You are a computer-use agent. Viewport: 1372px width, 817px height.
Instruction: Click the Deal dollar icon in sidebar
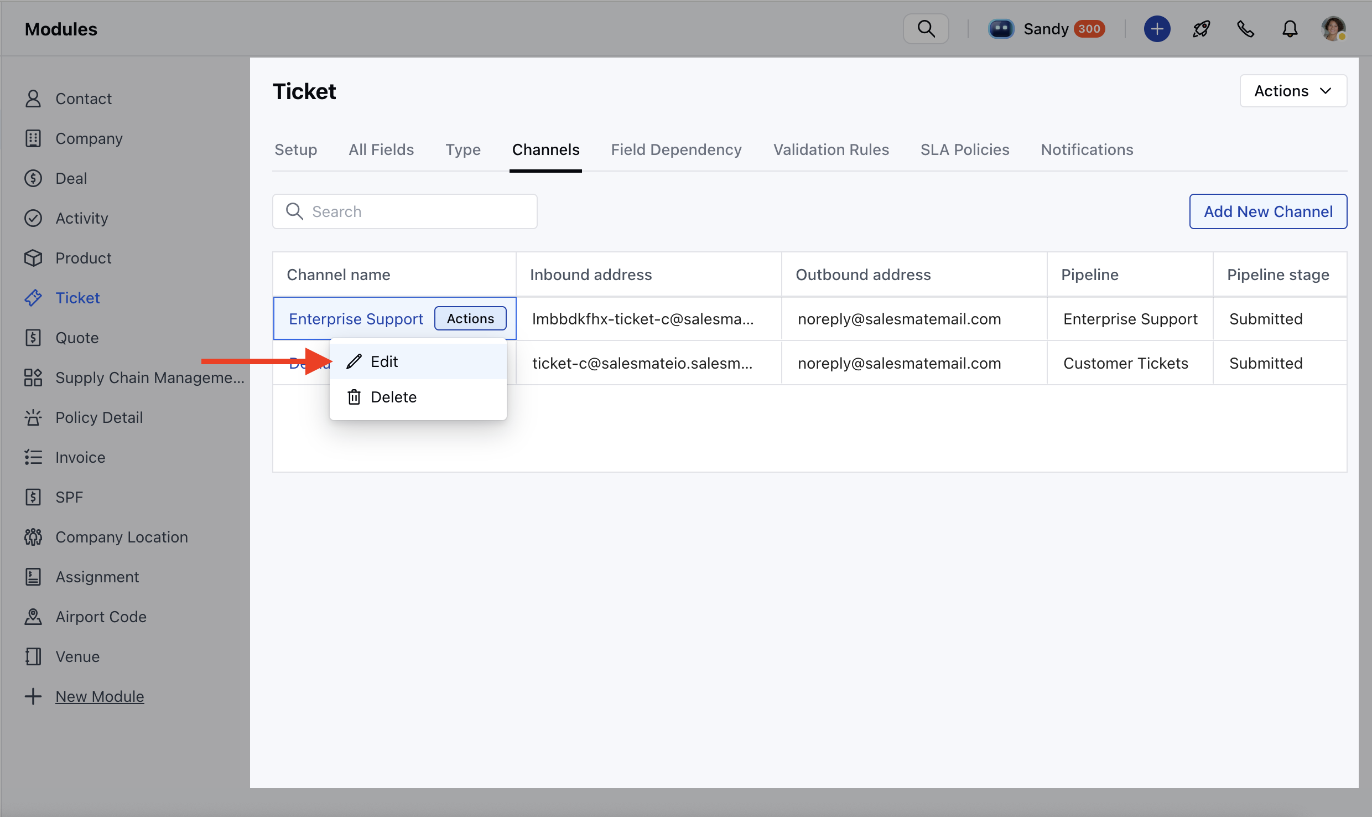(33, 178)
